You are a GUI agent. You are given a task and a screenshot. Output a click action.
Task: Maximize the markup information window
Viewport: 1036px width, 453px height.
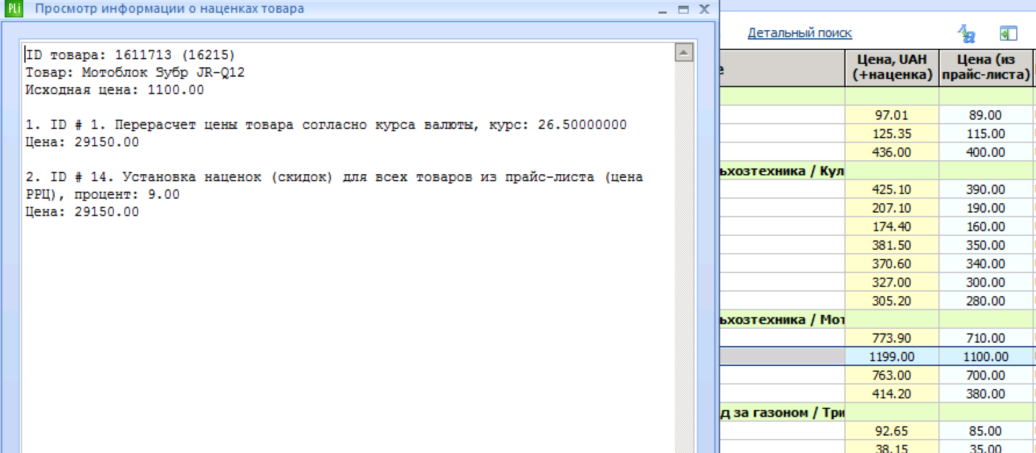tap(684, 9)
